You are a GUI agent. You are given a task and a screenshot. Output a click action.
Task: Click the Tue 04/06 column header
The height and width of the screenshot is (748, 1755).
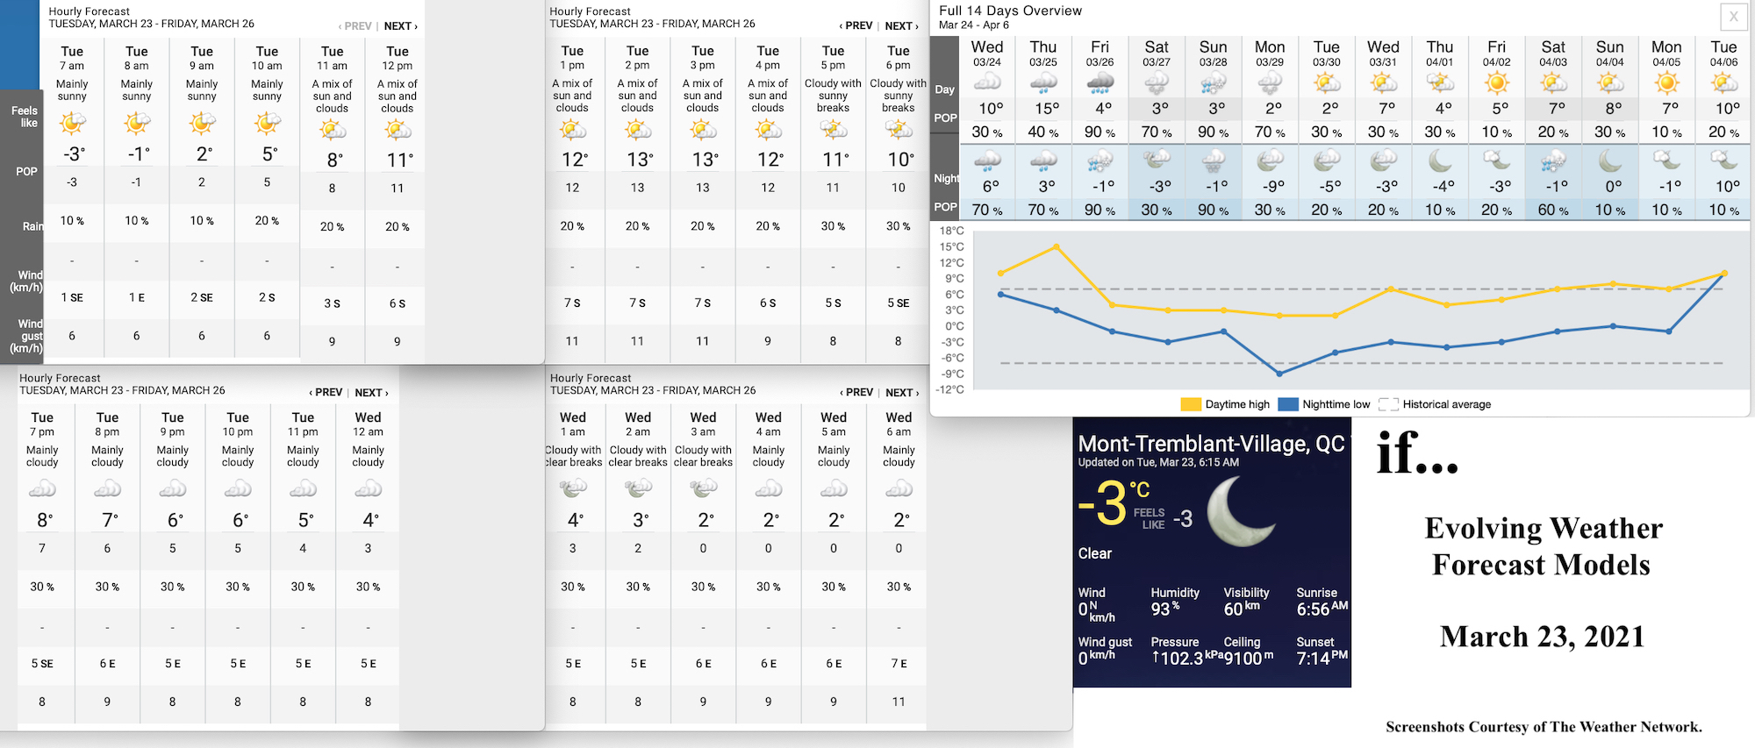(1723, 53)
